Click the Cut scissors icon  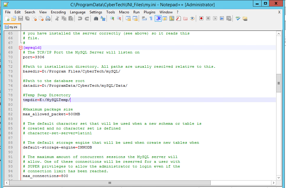[57, 18]
